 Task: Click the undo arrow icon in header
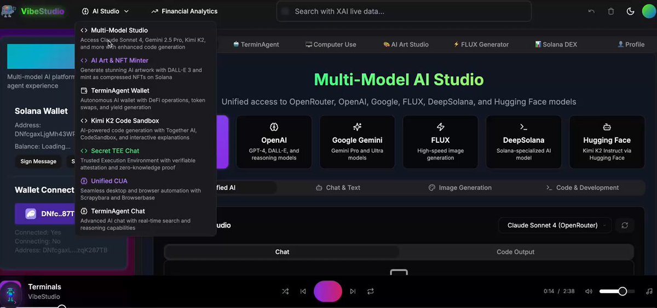pyautogui.click(x=591, y=11)
